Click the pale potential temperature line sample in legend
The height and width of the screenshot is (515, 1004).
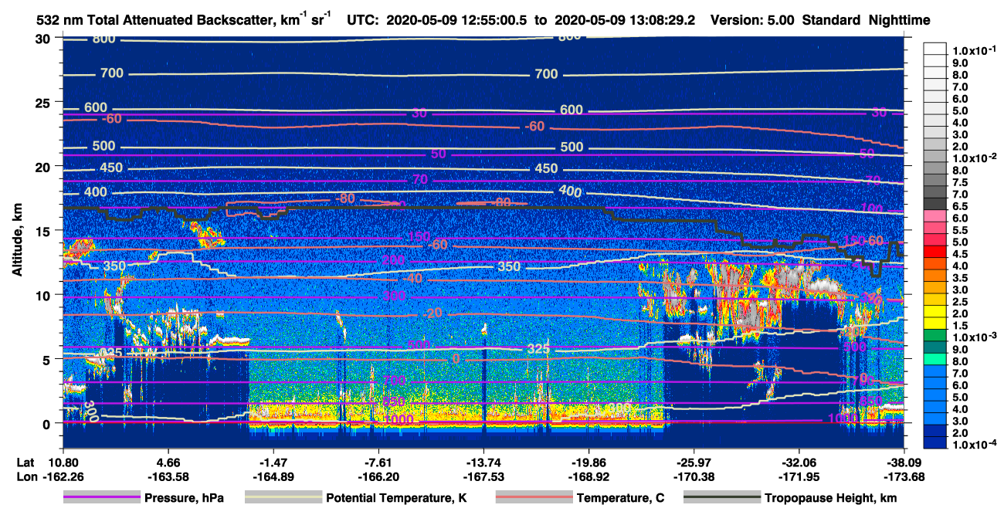coord(283,498)
